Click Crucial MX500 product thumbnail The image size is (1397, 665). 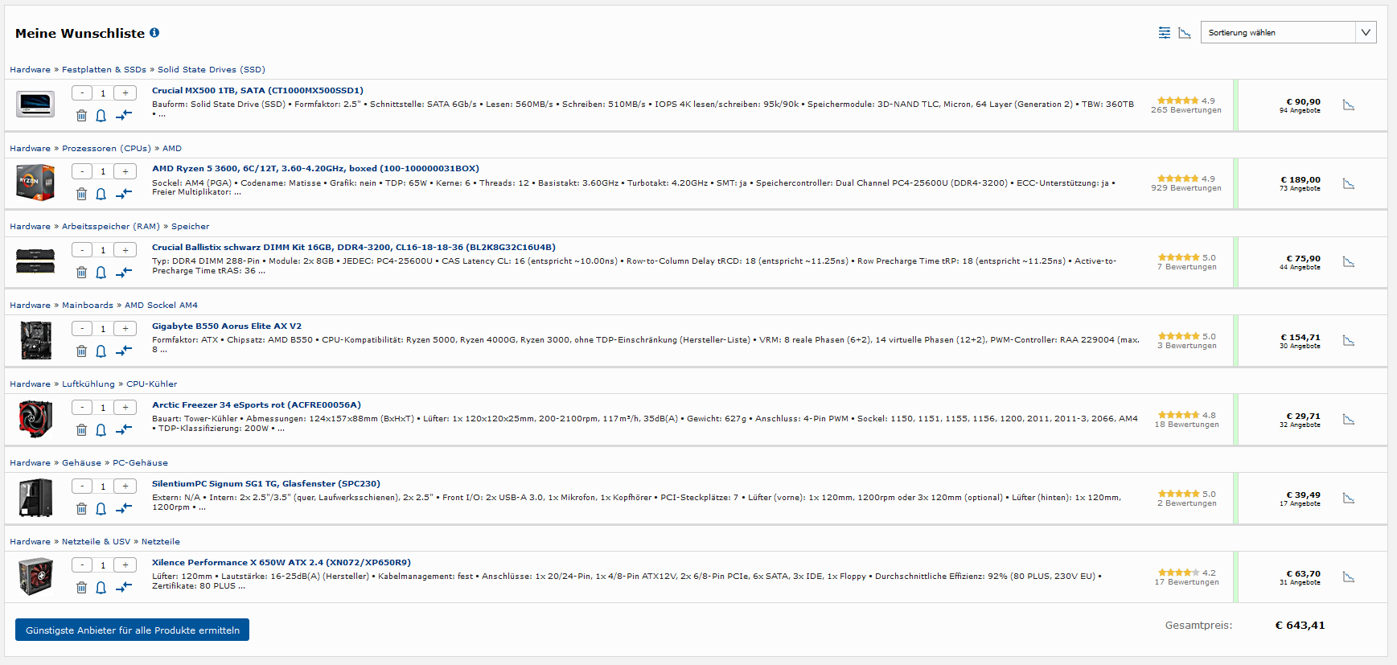[35, 105]
